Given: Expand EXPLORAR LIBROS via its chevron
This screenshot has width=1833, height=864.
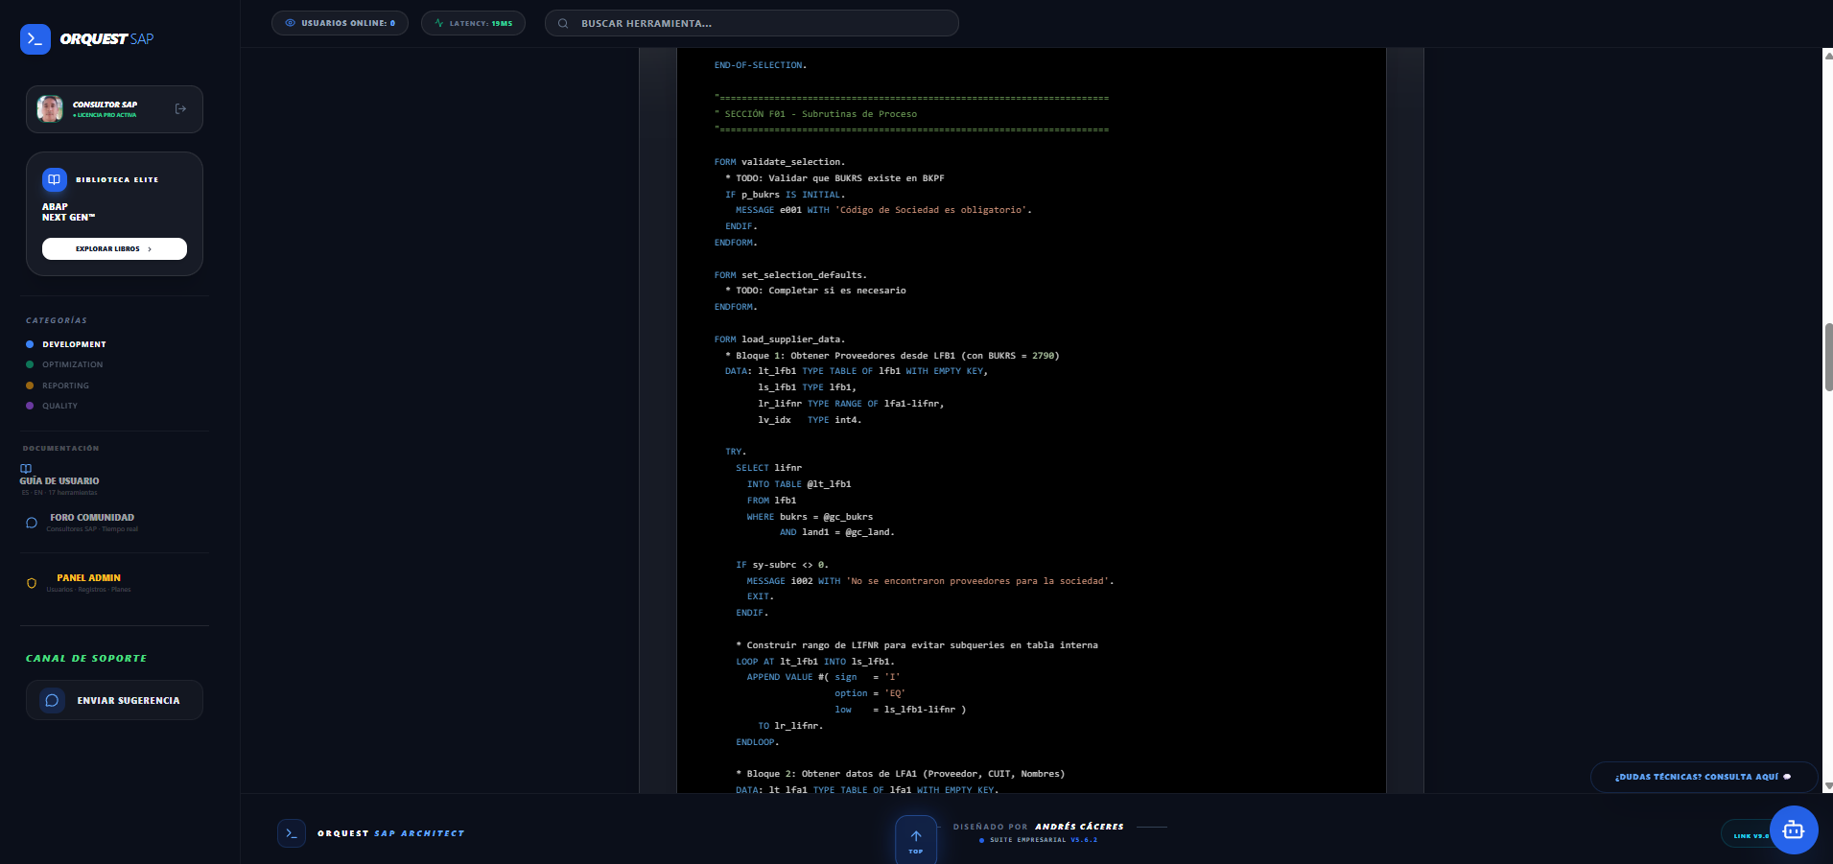Looking at the screenshot, I should pos(150,248).
